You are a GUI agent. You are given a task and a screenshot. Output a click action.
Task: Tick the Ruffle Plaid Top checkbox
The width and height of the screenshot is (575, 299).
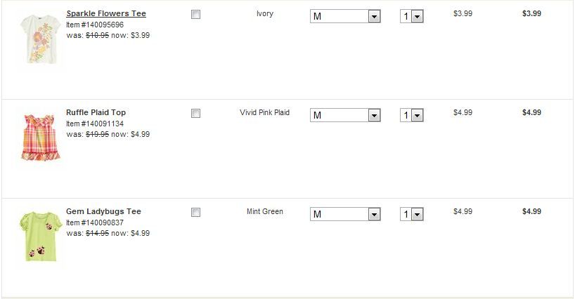pos(196,113)
